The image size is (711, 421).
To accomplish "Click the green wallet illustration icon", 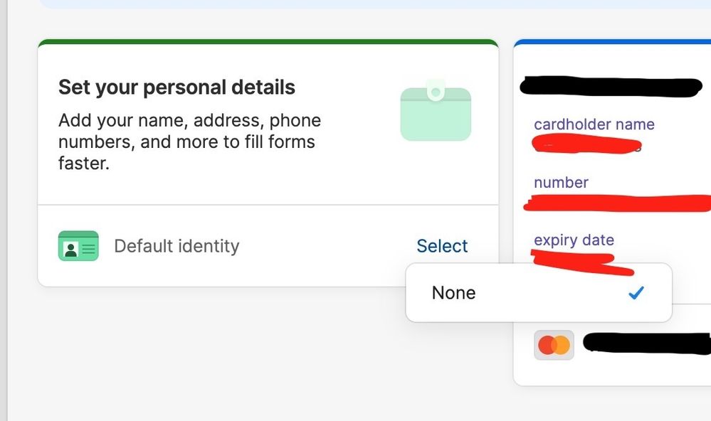I will click(x=436, y=110).
